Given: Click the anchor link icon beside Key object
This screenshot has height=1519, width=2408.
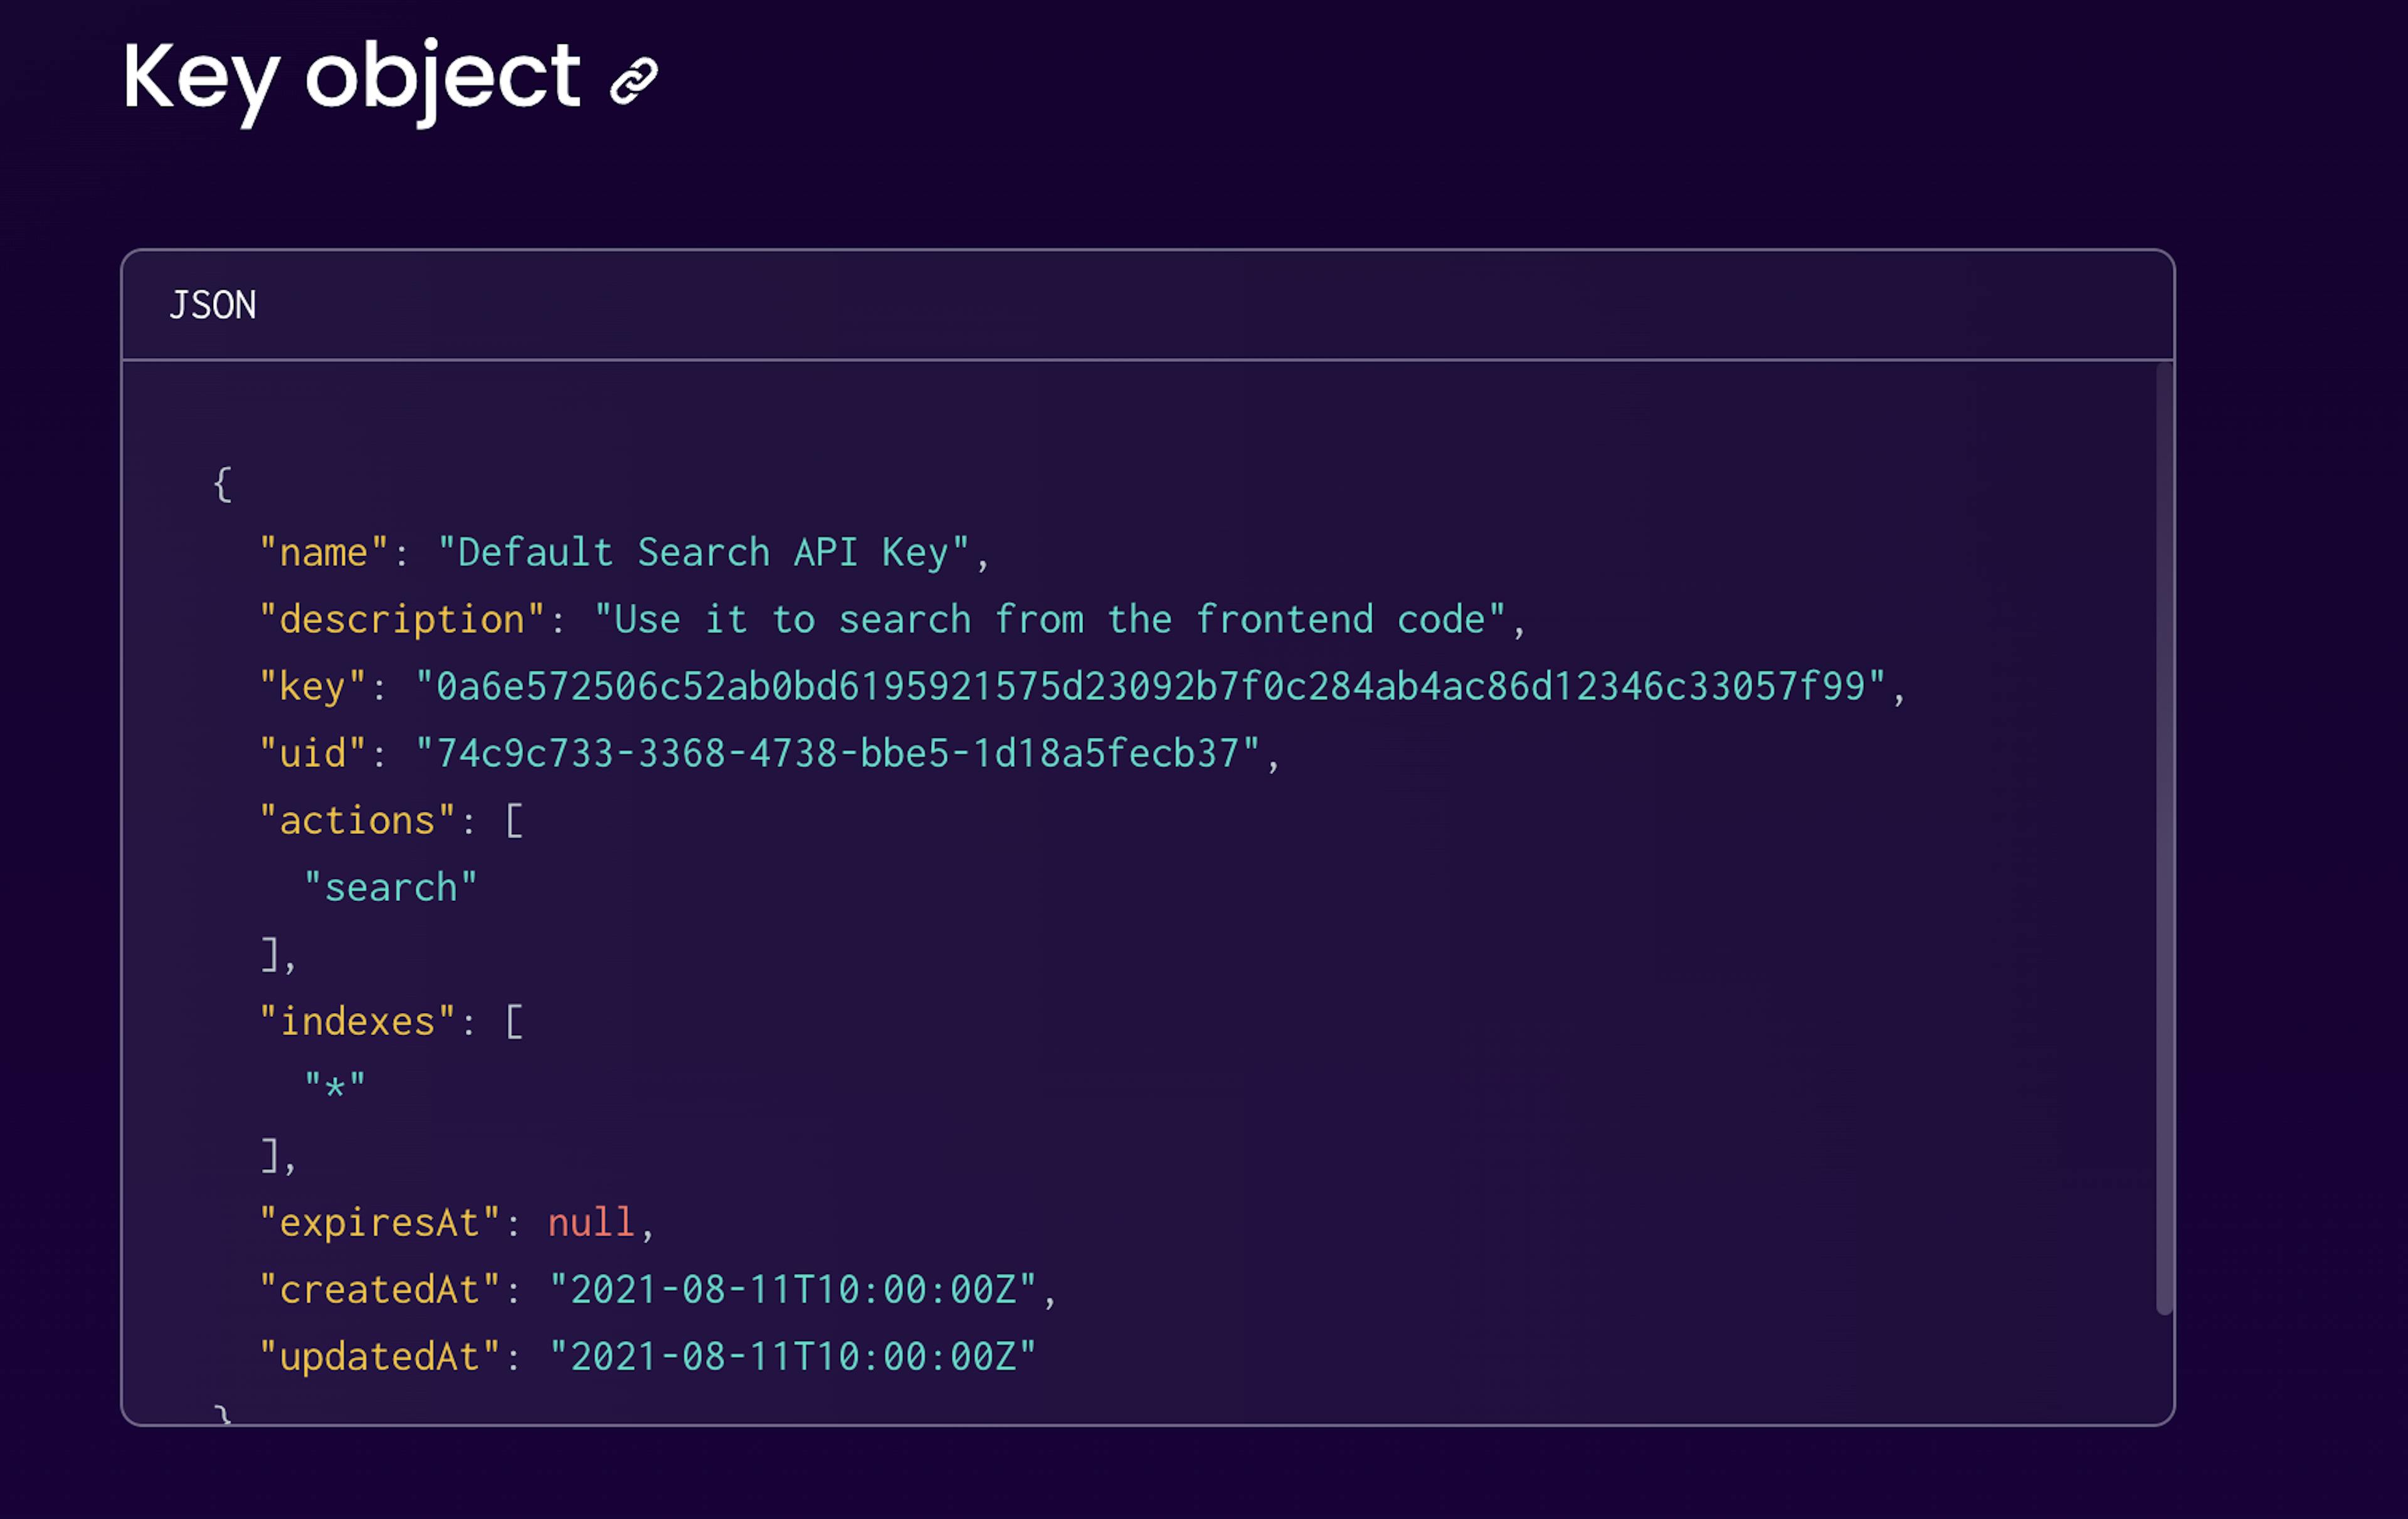Looking at the screenshot, I should pyautogui.click(x=634, y=81).
